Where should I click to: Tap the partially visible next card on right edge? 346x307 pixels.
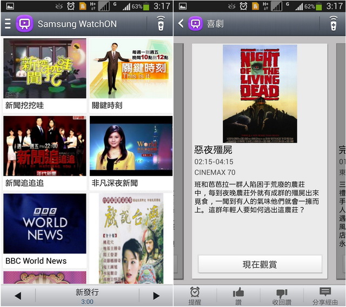(x=341, y=161)
